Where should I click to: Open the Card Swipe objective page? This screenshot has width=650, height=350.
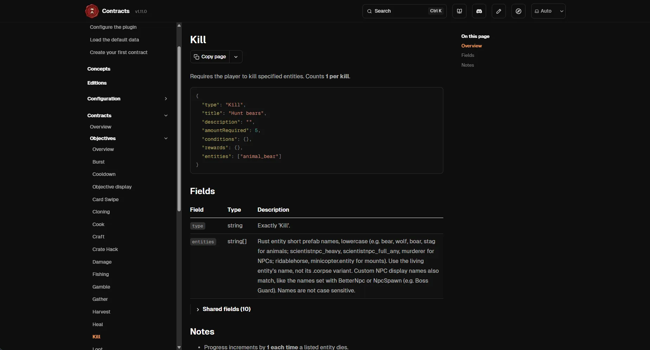click(x=105, y=199)
